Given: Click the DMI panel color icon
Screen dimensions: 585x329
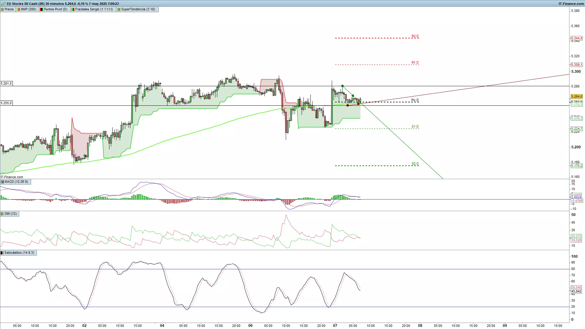Looking at the screenshot, I should (2, 214).
